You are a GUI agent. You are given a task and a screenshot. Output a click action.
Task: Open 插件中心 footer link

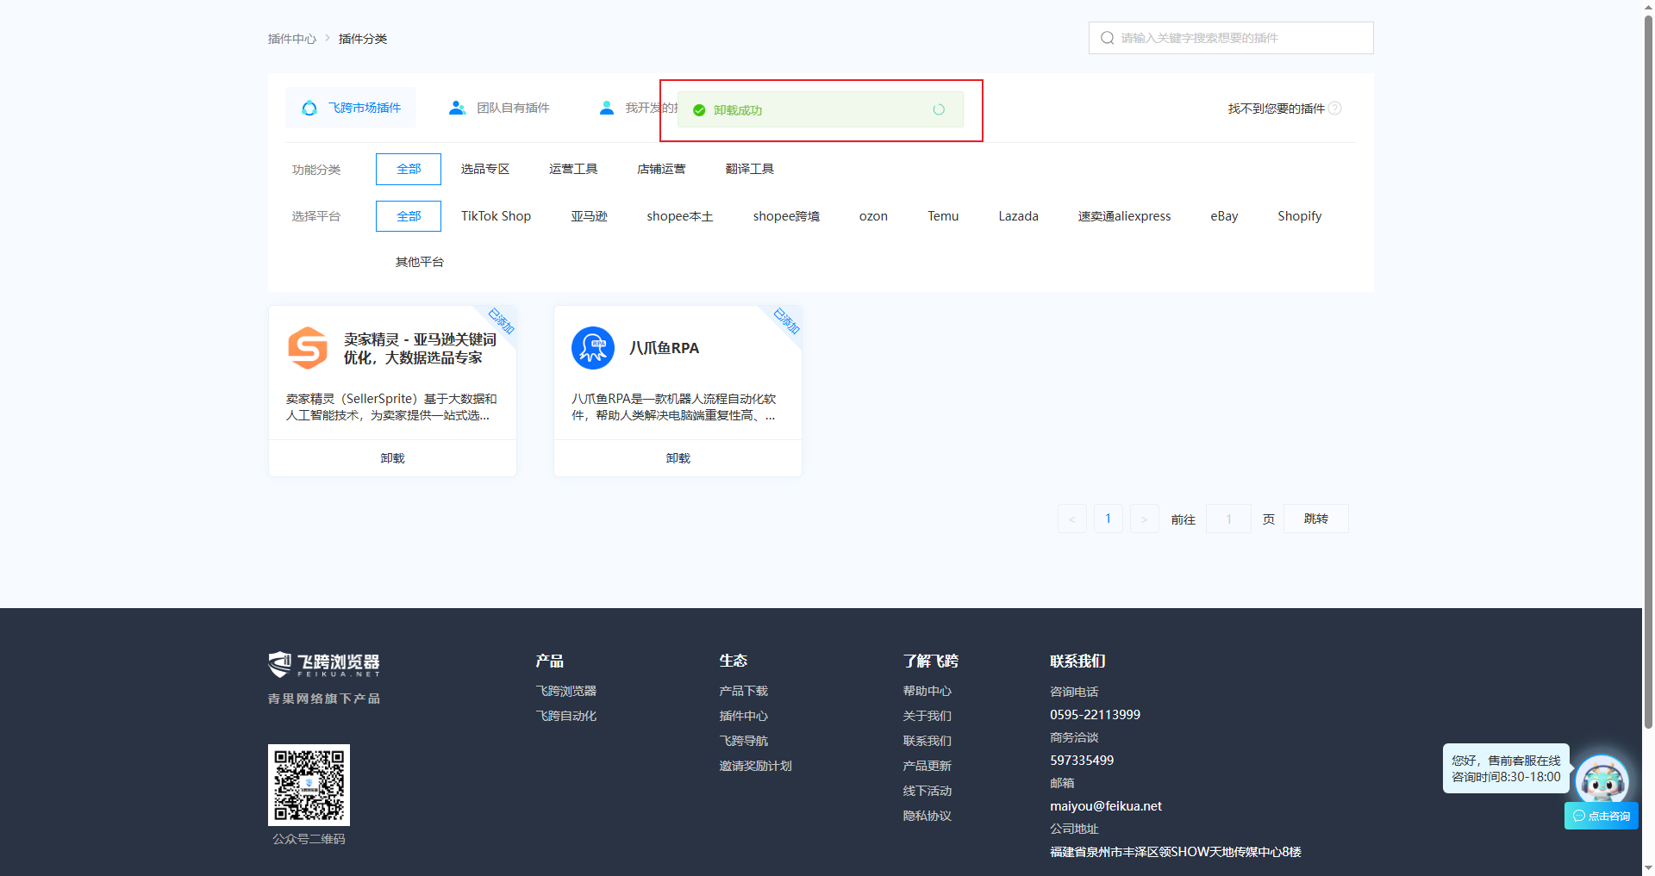click(743, 716)
